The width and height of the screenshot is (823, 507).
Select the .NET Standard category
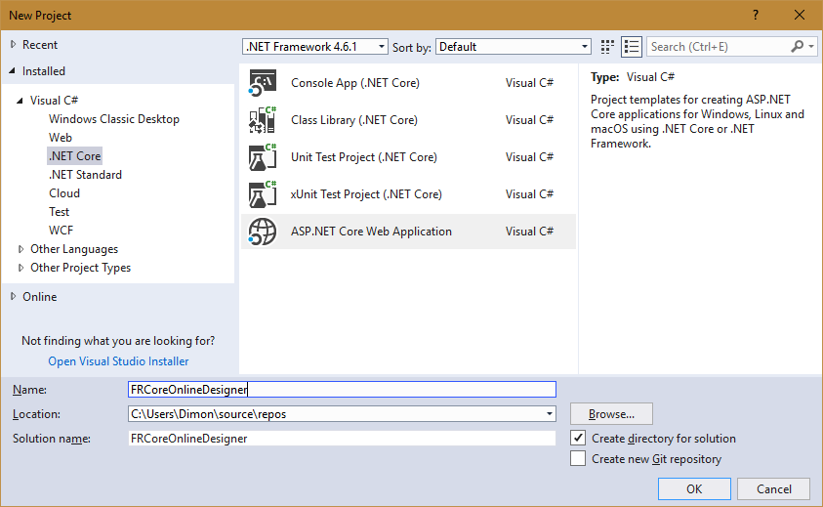pyautogui.click(x=85, y=175)
